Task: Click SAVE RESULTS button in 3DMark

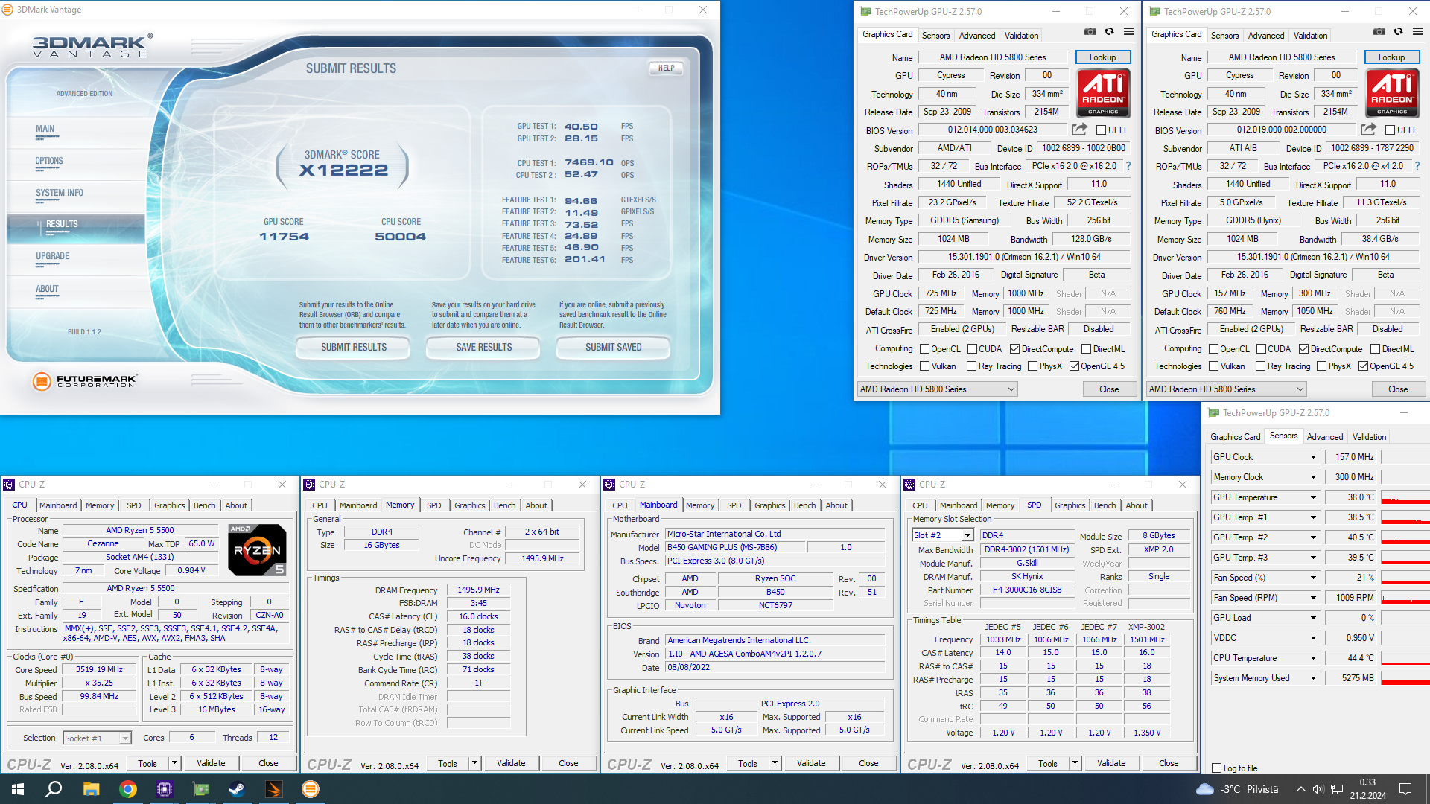Action: pyautogui.click(x=484, y=348)
